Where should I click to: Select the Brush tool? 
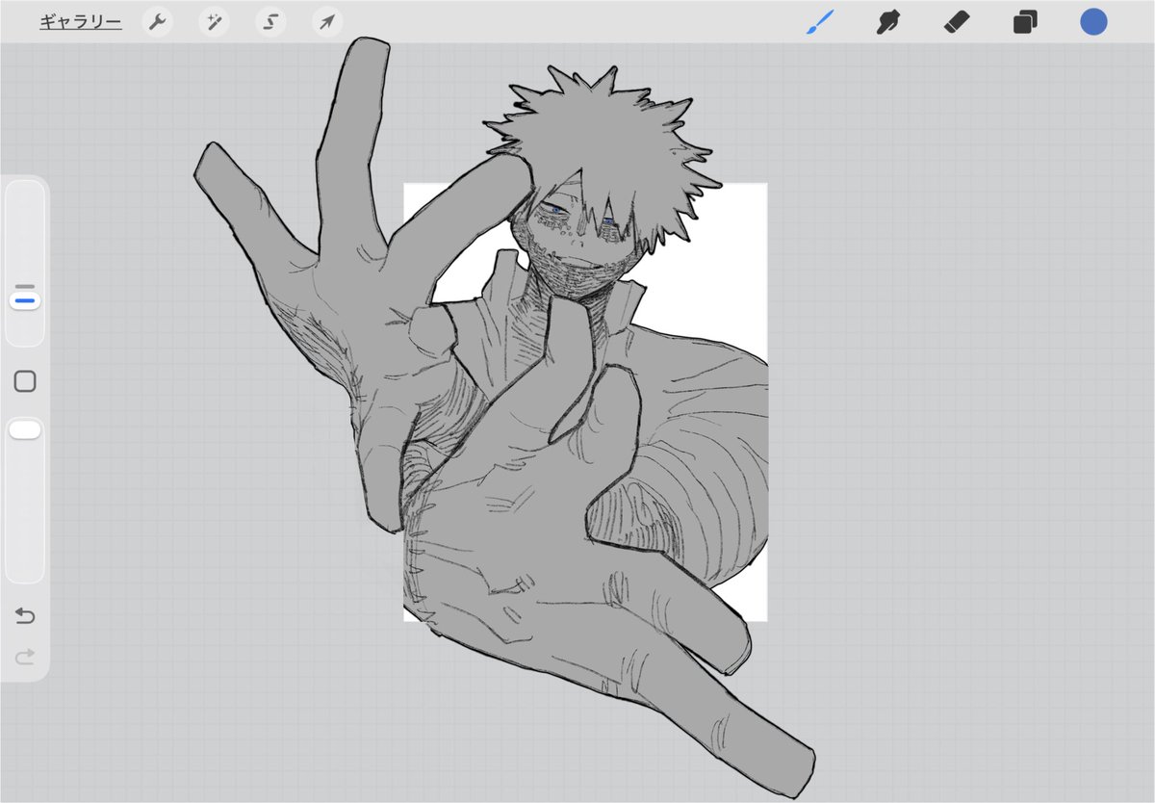click(x=820, y=21)
